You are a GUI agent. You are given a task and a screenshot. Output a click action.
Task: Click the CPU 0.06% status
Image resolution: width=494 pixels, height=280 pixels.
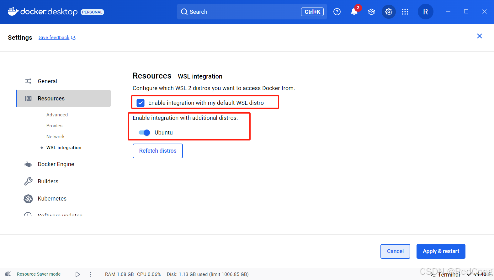[149, 274]
